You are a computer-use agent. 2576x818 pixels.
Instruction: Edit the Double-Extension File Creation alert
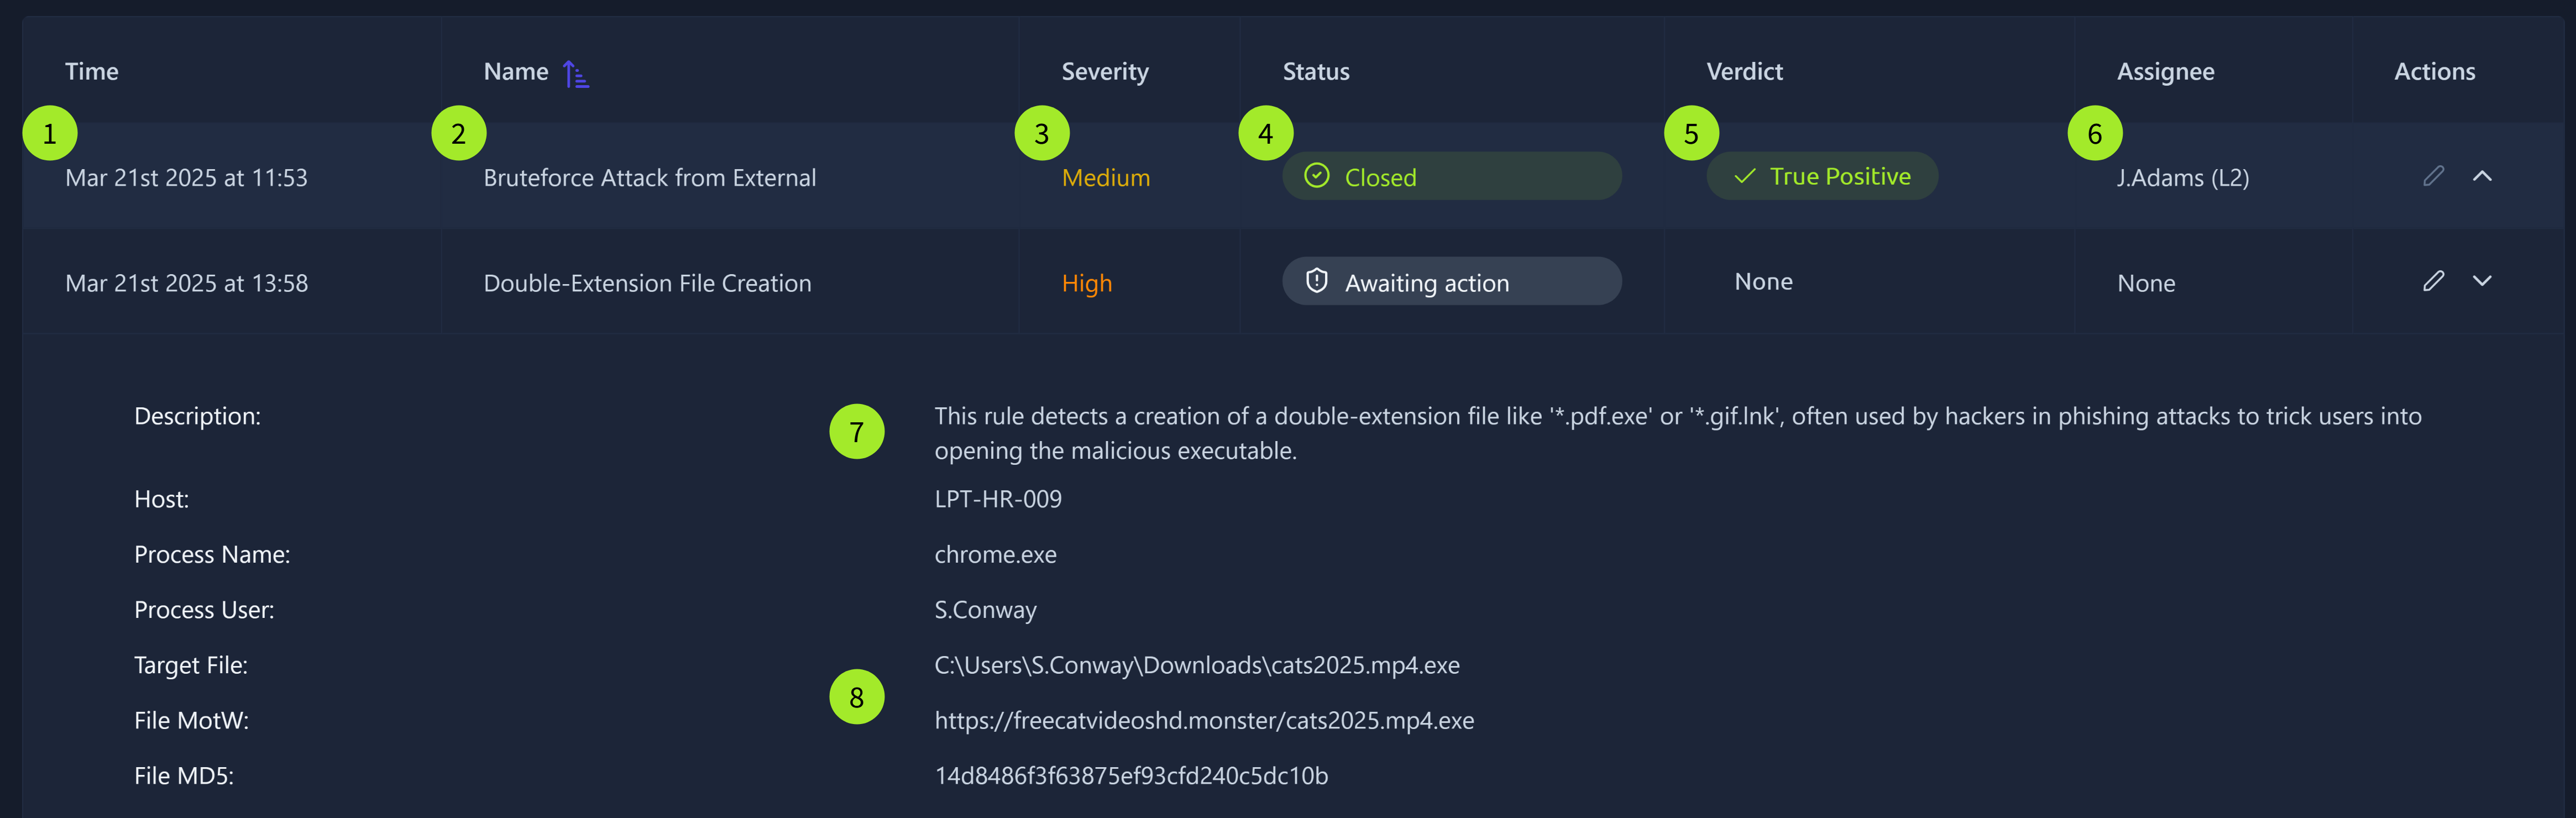coord(2433,281)
